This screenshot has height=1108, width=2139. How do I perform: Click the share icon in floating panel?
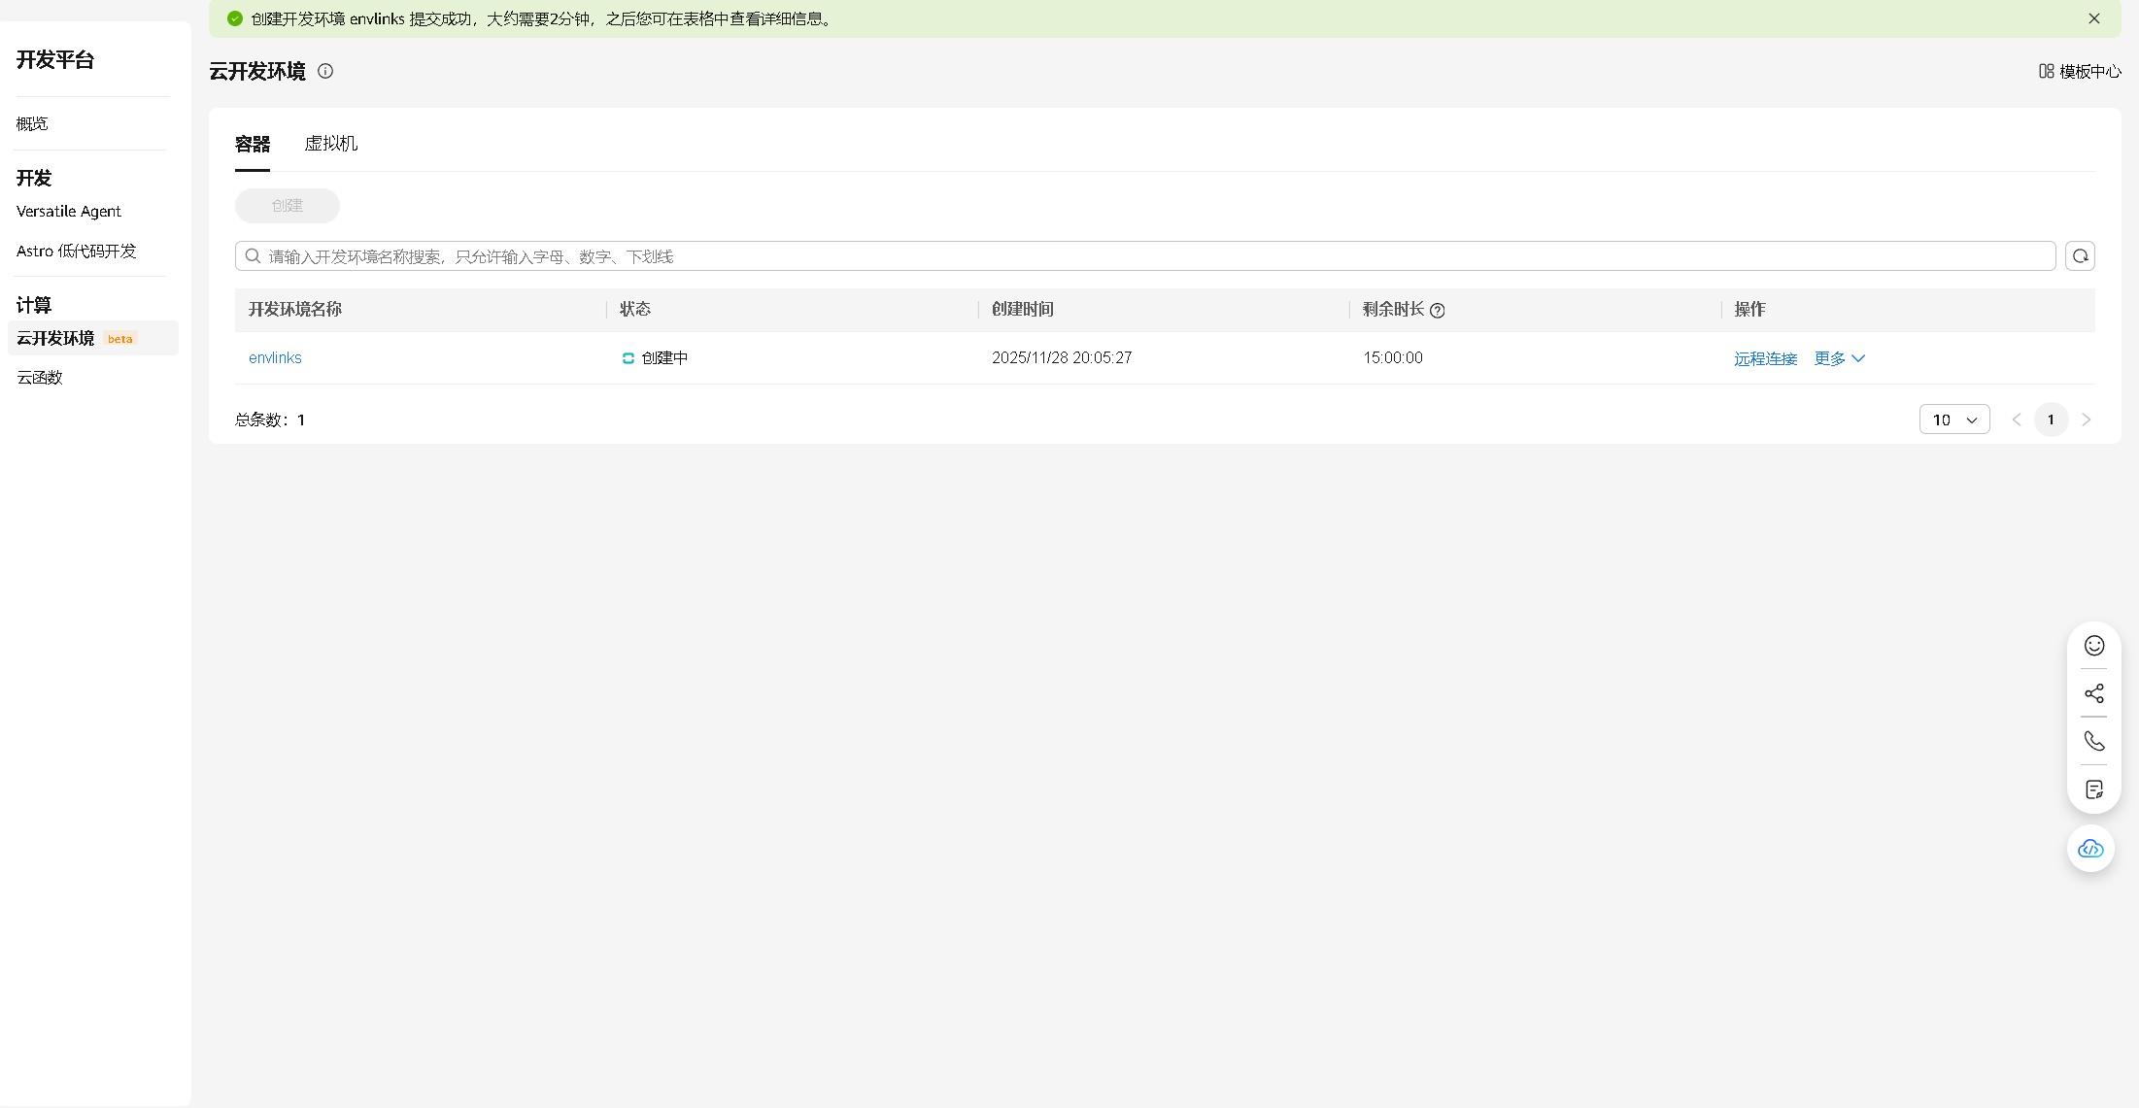click(2094, 693)
